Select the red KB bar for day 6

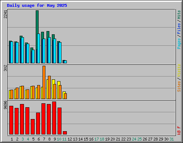38,123
